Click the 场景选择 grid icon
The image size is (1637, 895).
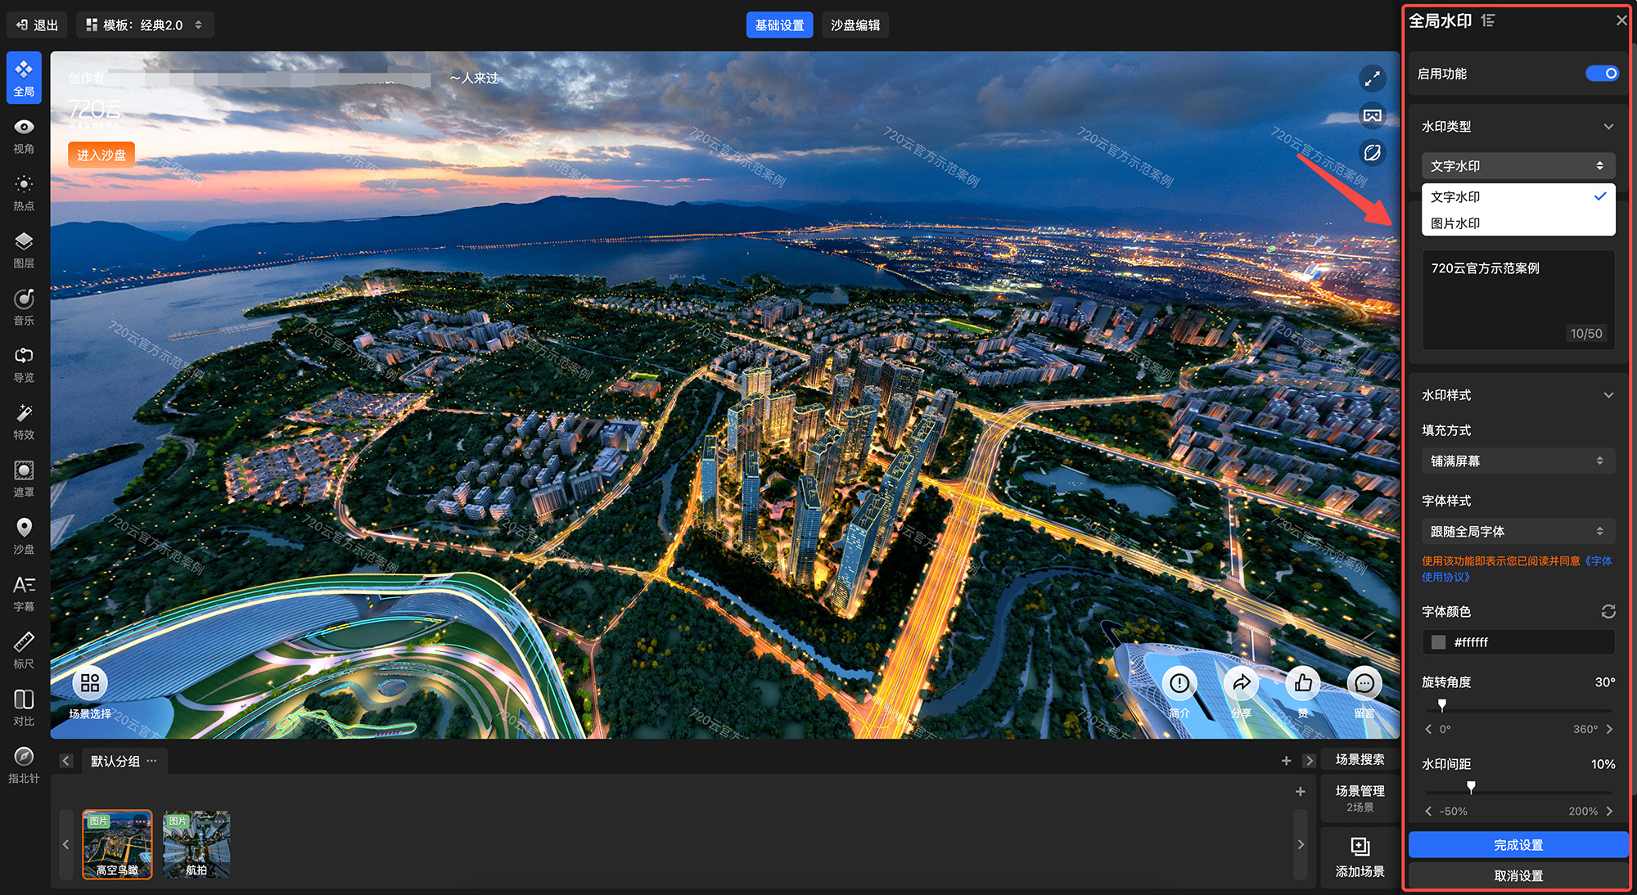90,683
